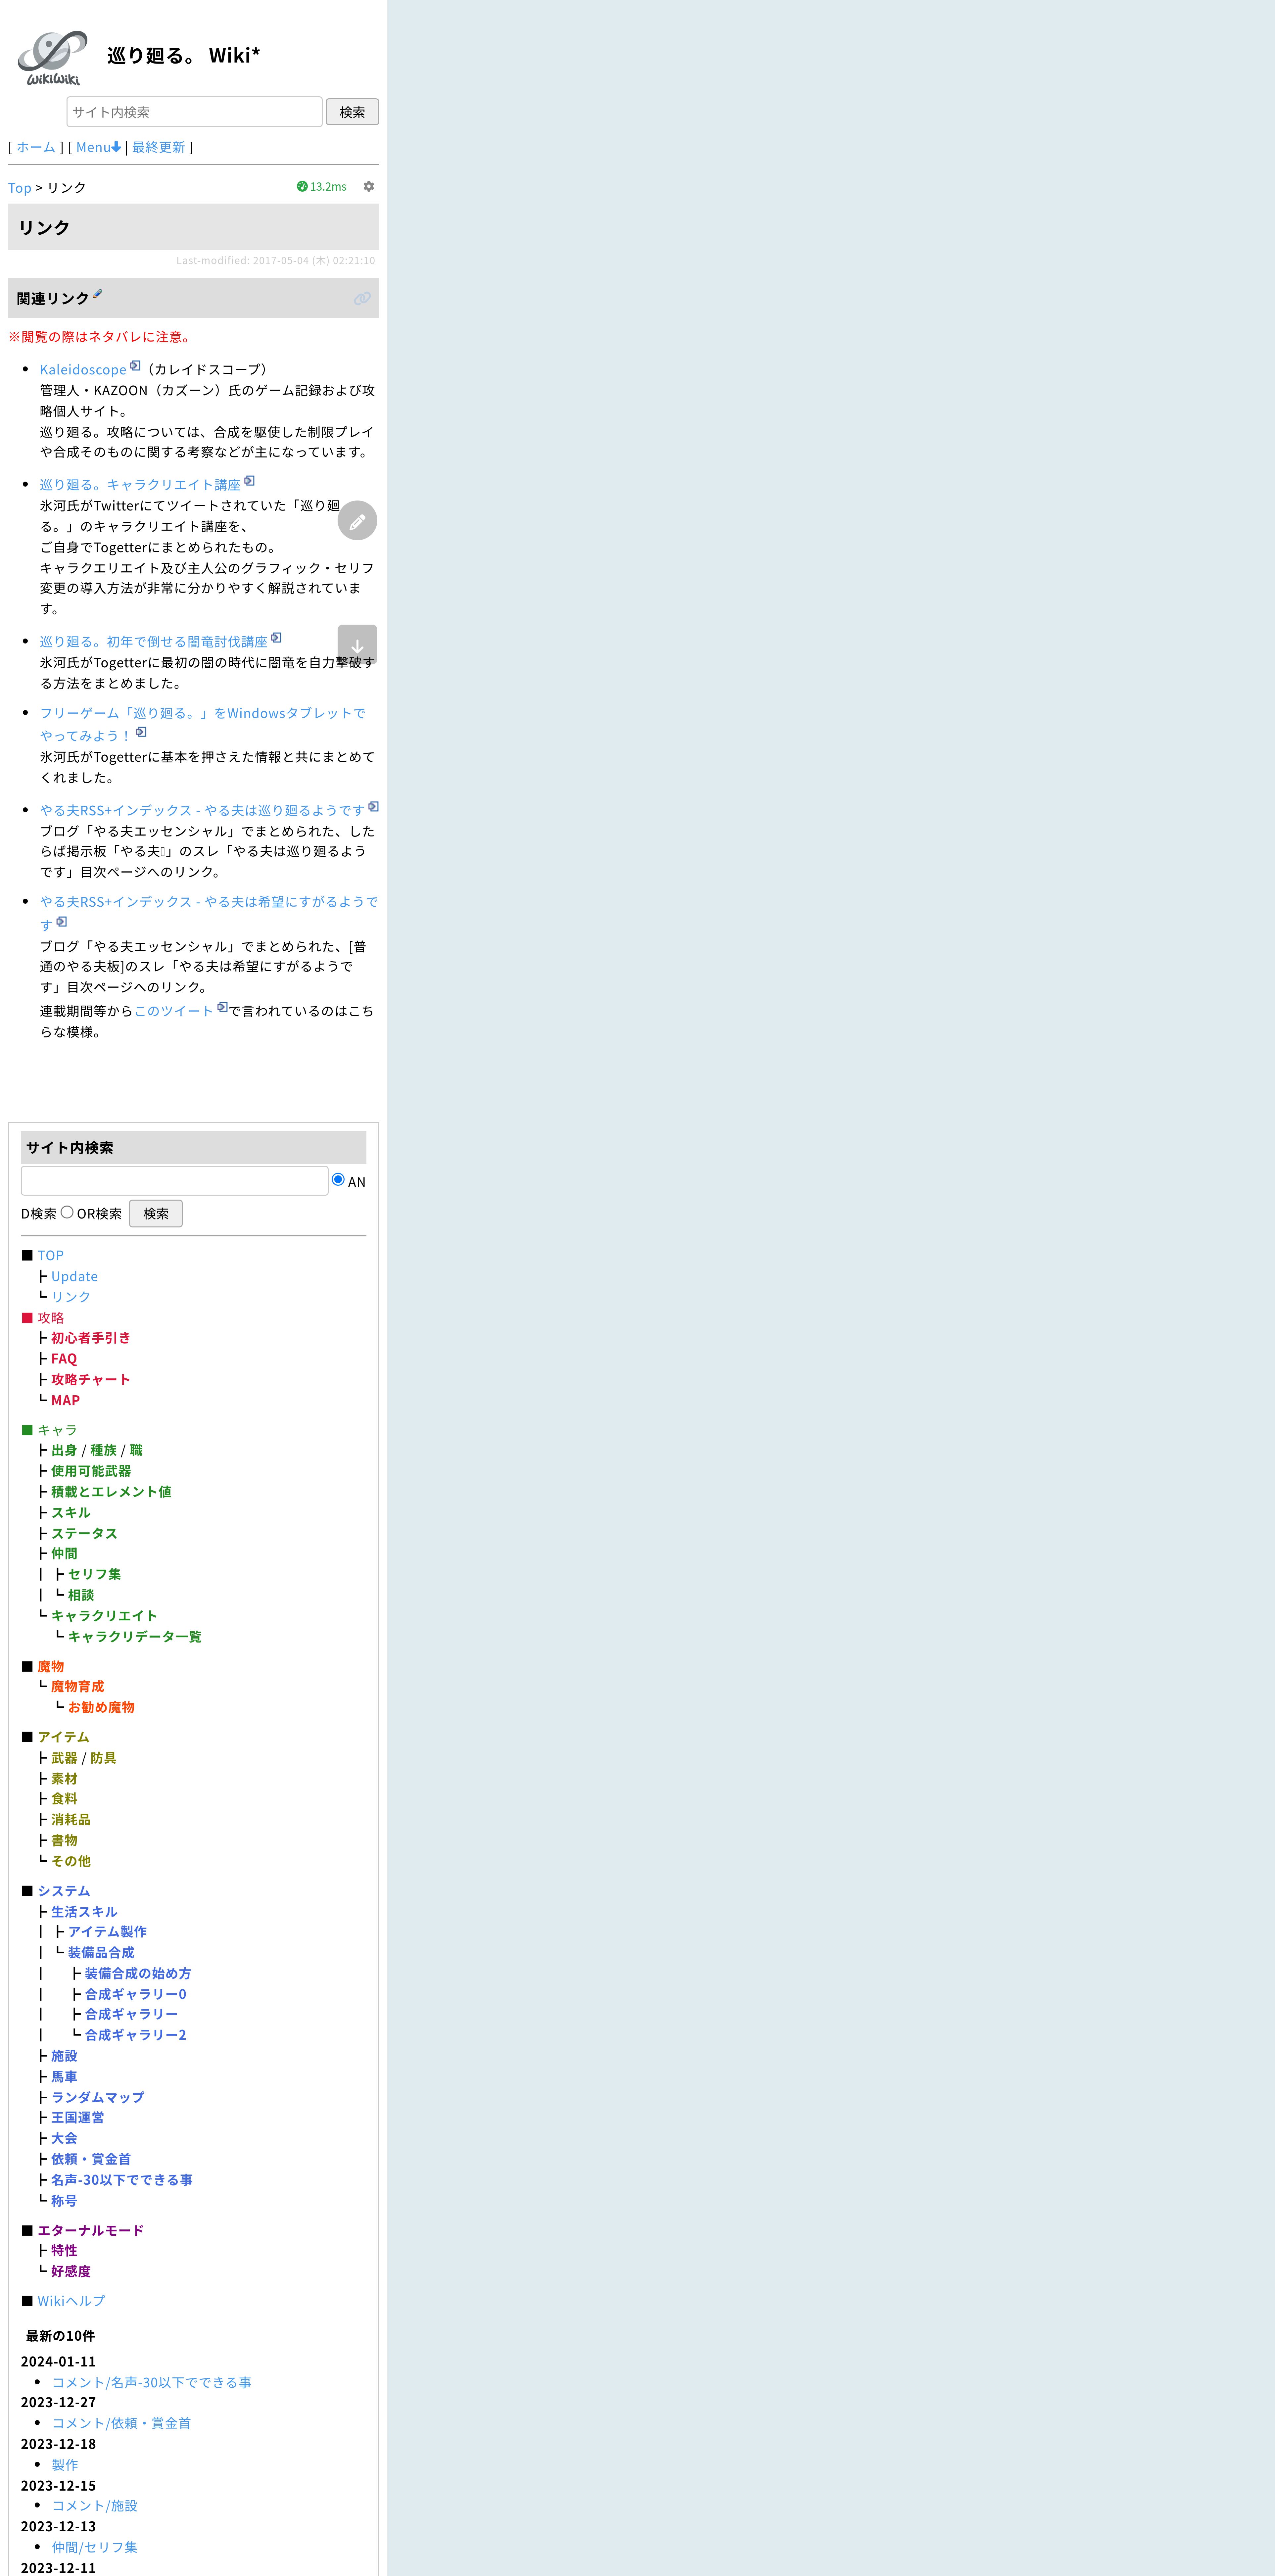Open ランダムマップ in the sidebar
This screenshot has width=1275, height=2576.
98,2097
